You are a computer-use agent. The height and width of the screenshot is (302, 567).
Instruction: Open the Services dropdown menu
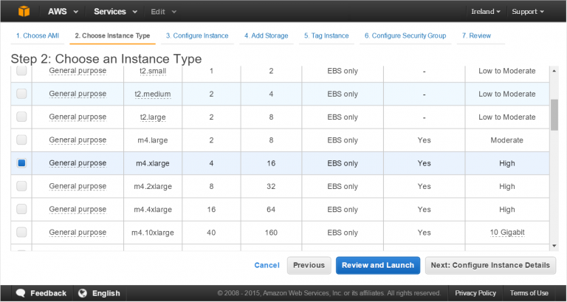click(115, 12)
